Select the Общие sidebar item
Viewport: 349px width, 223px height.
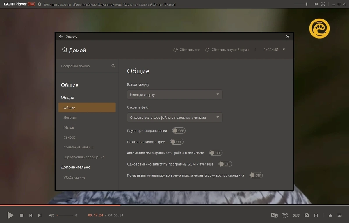click(x=87, y=108)
